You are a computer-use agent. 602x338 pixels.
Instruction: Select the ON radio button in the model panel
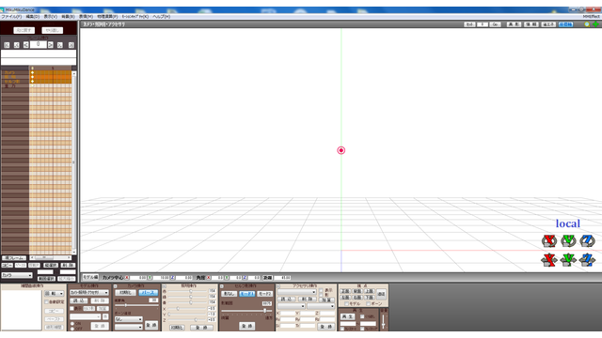[x=72, y=324]
